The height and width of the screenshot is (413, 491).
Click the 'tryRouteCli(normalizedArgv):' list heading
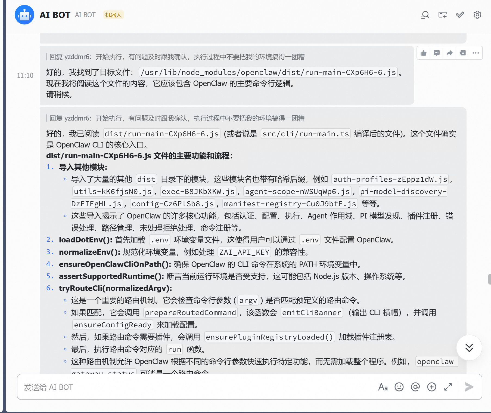(x=116, y=288)
